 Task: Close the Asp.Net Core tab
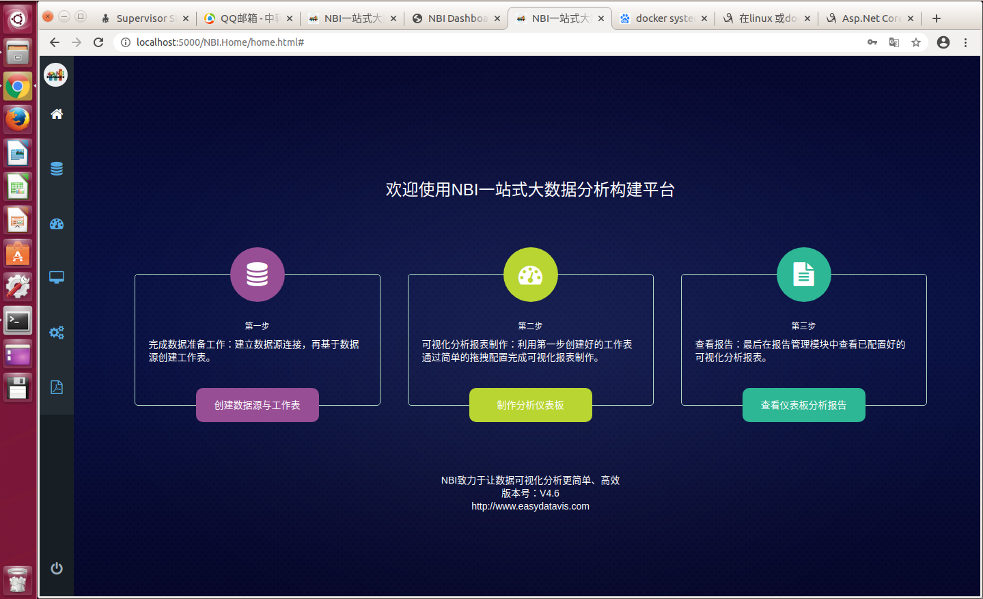(x=911, y=18)
